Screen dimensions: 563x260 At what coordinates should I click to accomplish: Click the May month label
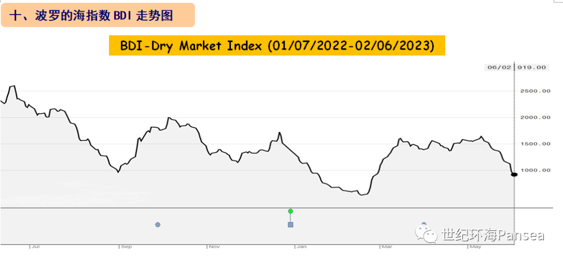pos(476,247)
